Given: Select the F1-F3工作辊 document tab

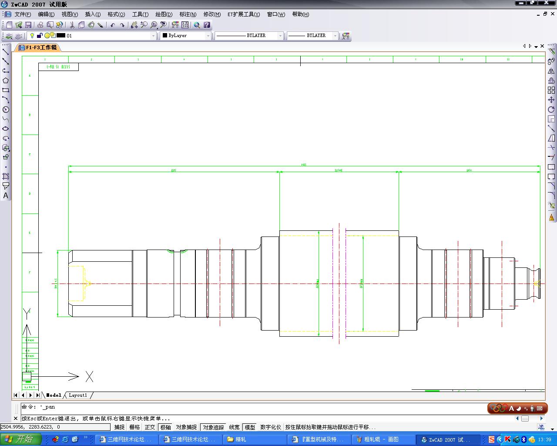Looking at the screenshot, I should pos(37,47).
